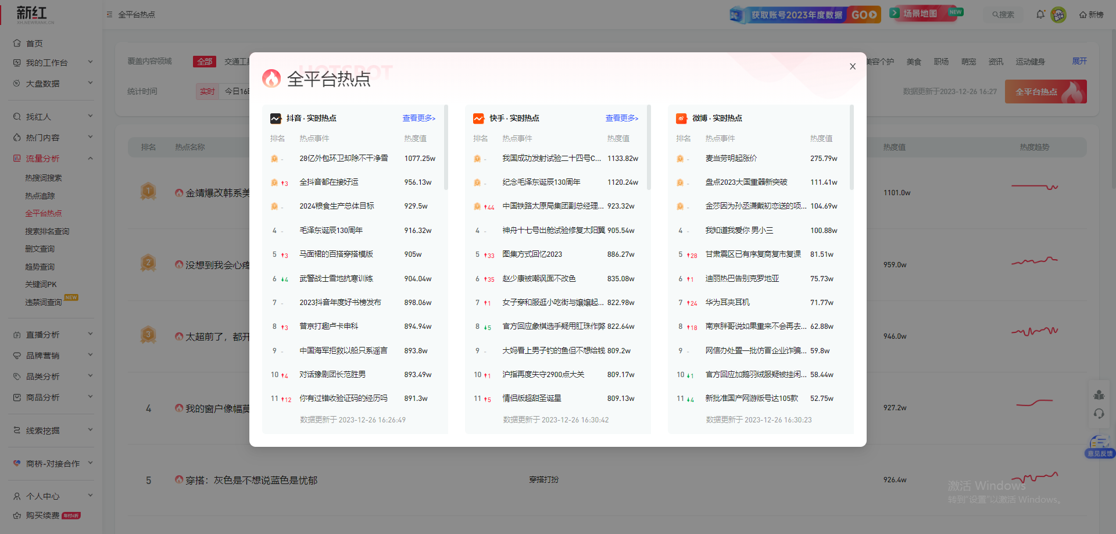Open 热搜词搜索 submenu item
Screen dimensions: 1116x534
[44, 178]
